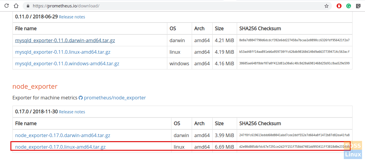
Task: Download mysqld_exporter-0.11.0.windows-amd64.tar.gz
Action: 67,63
